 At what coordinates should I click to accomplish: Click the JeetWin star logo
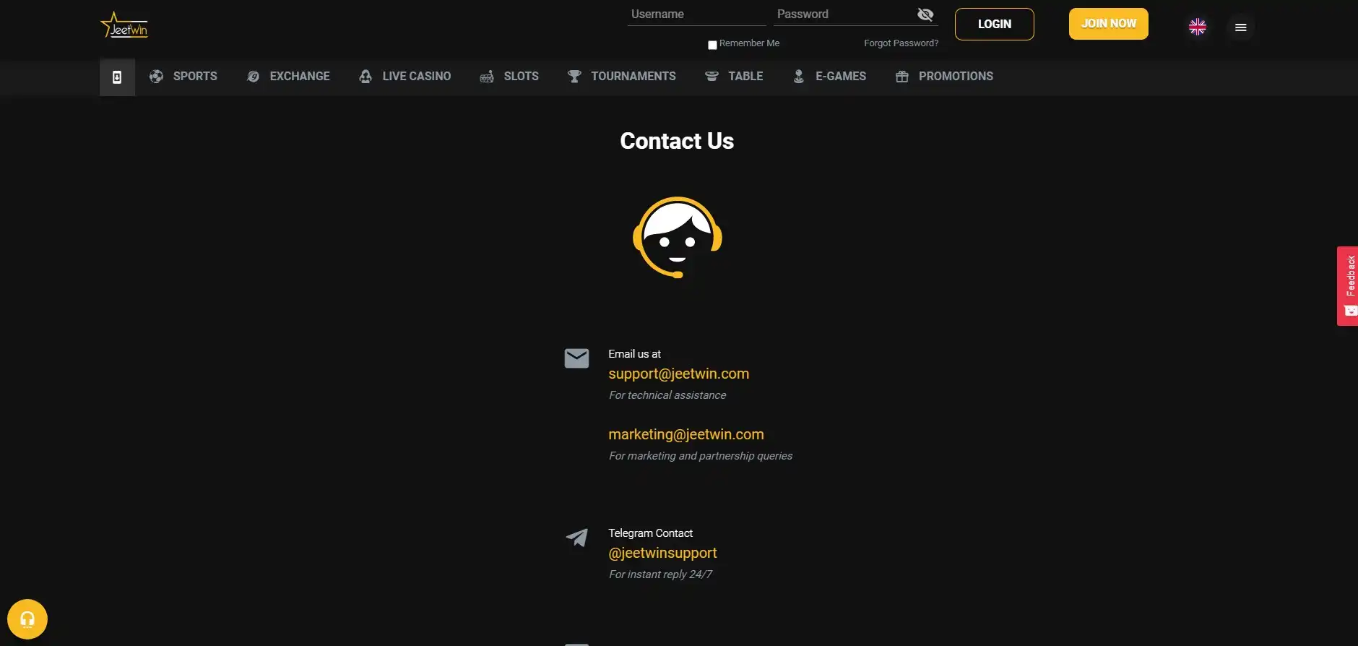click(x=124, y=26)
